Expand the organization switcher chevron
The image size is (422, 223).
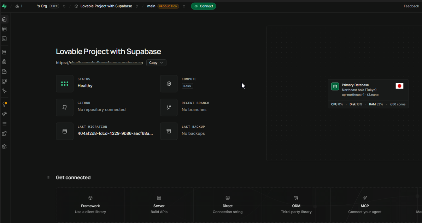pyautogui.click(x=64, y=6)
